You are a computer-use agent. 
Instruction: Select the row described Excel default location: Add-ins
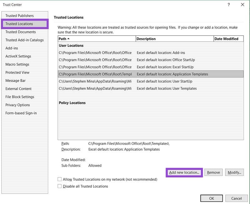click(151, 53)
